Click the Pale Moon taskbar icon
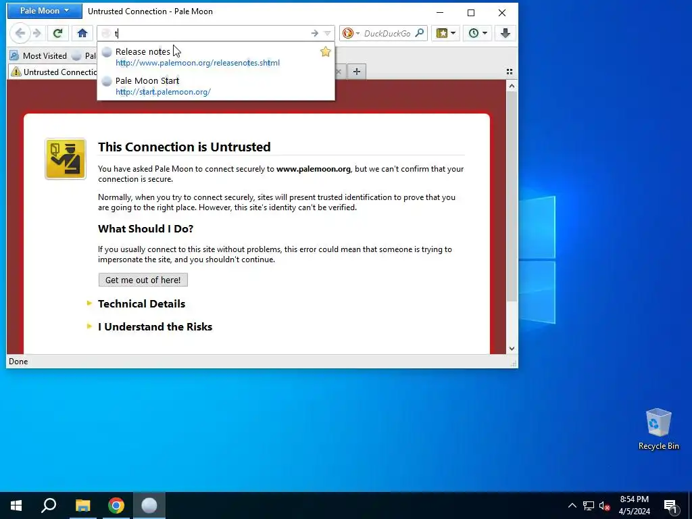The height and width of the screenshot is (519, 692). pyautogui.click(x=149, y=505)
